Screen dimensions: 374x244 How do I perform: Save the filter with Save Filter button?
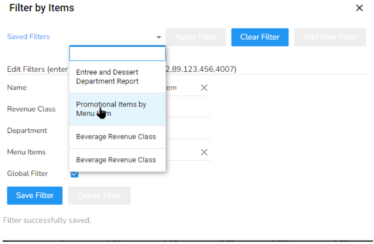click(x=35, y=195)
